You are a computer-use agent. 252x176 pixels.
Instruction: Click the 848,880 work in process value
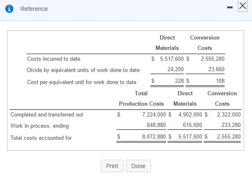pos(156,125)
